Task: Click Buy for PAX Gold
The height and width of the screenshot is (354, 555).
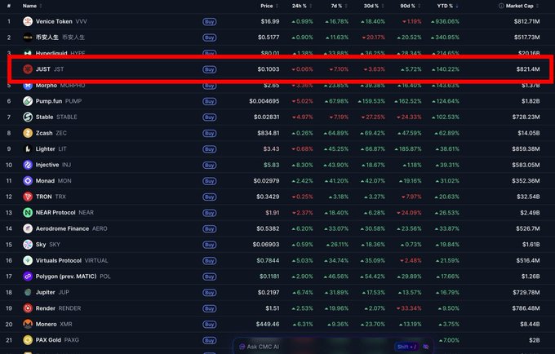Action: click(x=210, y=341)
